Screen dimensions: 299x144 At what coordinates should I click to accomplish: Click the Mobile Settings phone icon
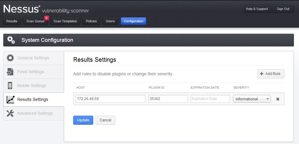[x=10, y=86]
